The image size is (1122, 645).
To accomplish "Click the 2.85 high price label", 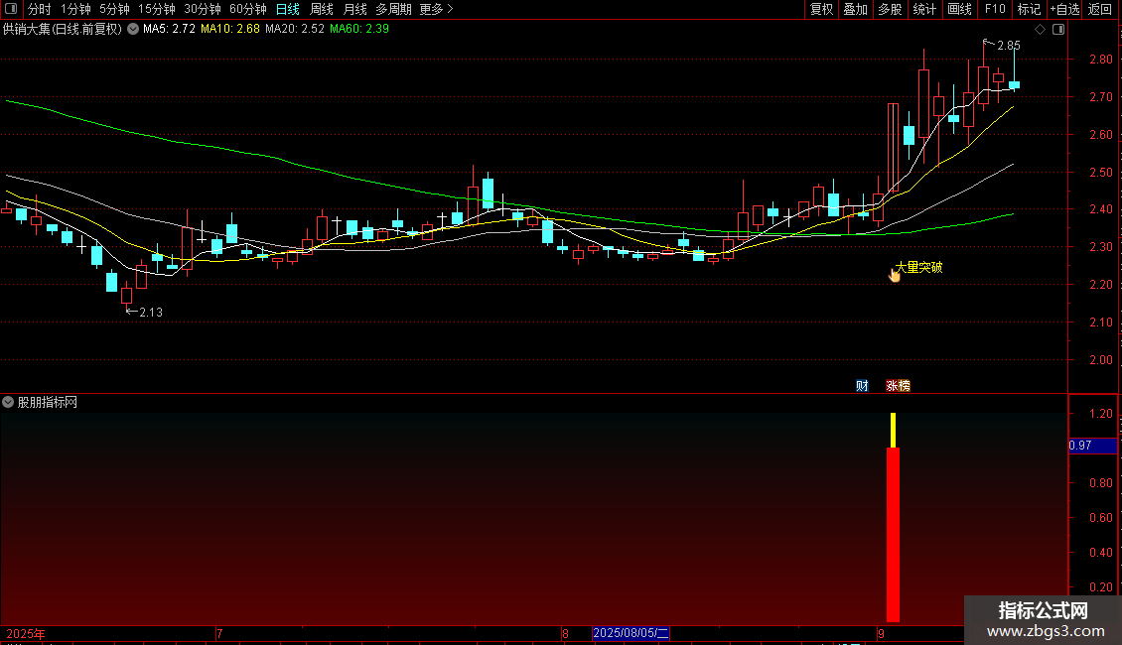I will tap(1008, 45).
